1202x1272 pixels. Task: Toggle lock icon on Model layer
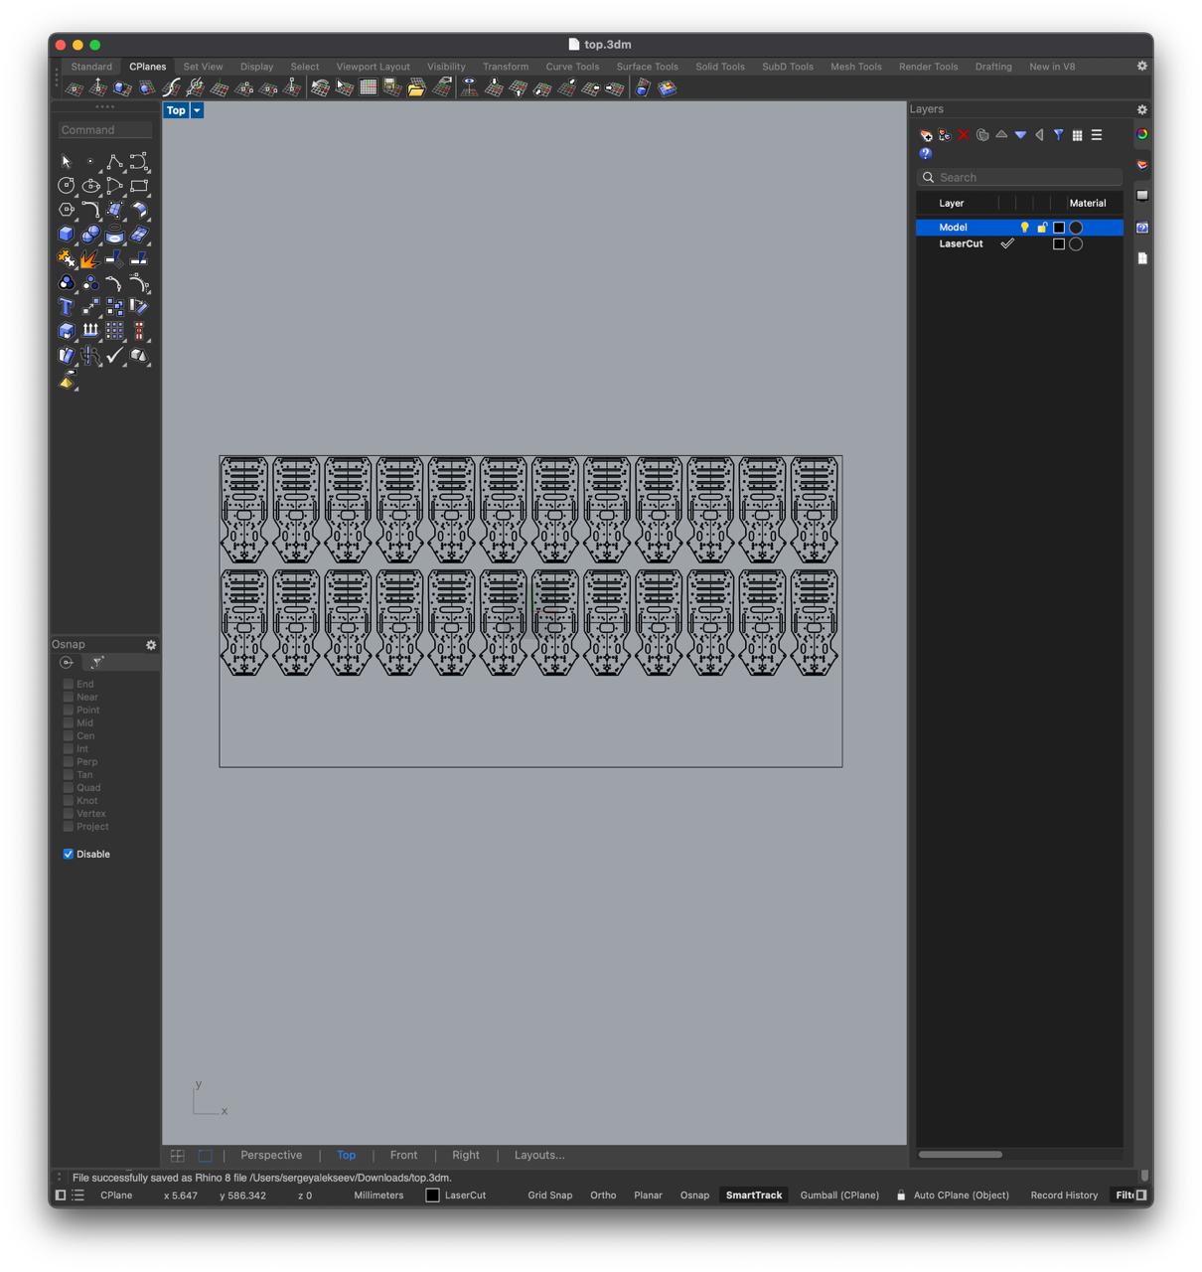click(1042, 228)
